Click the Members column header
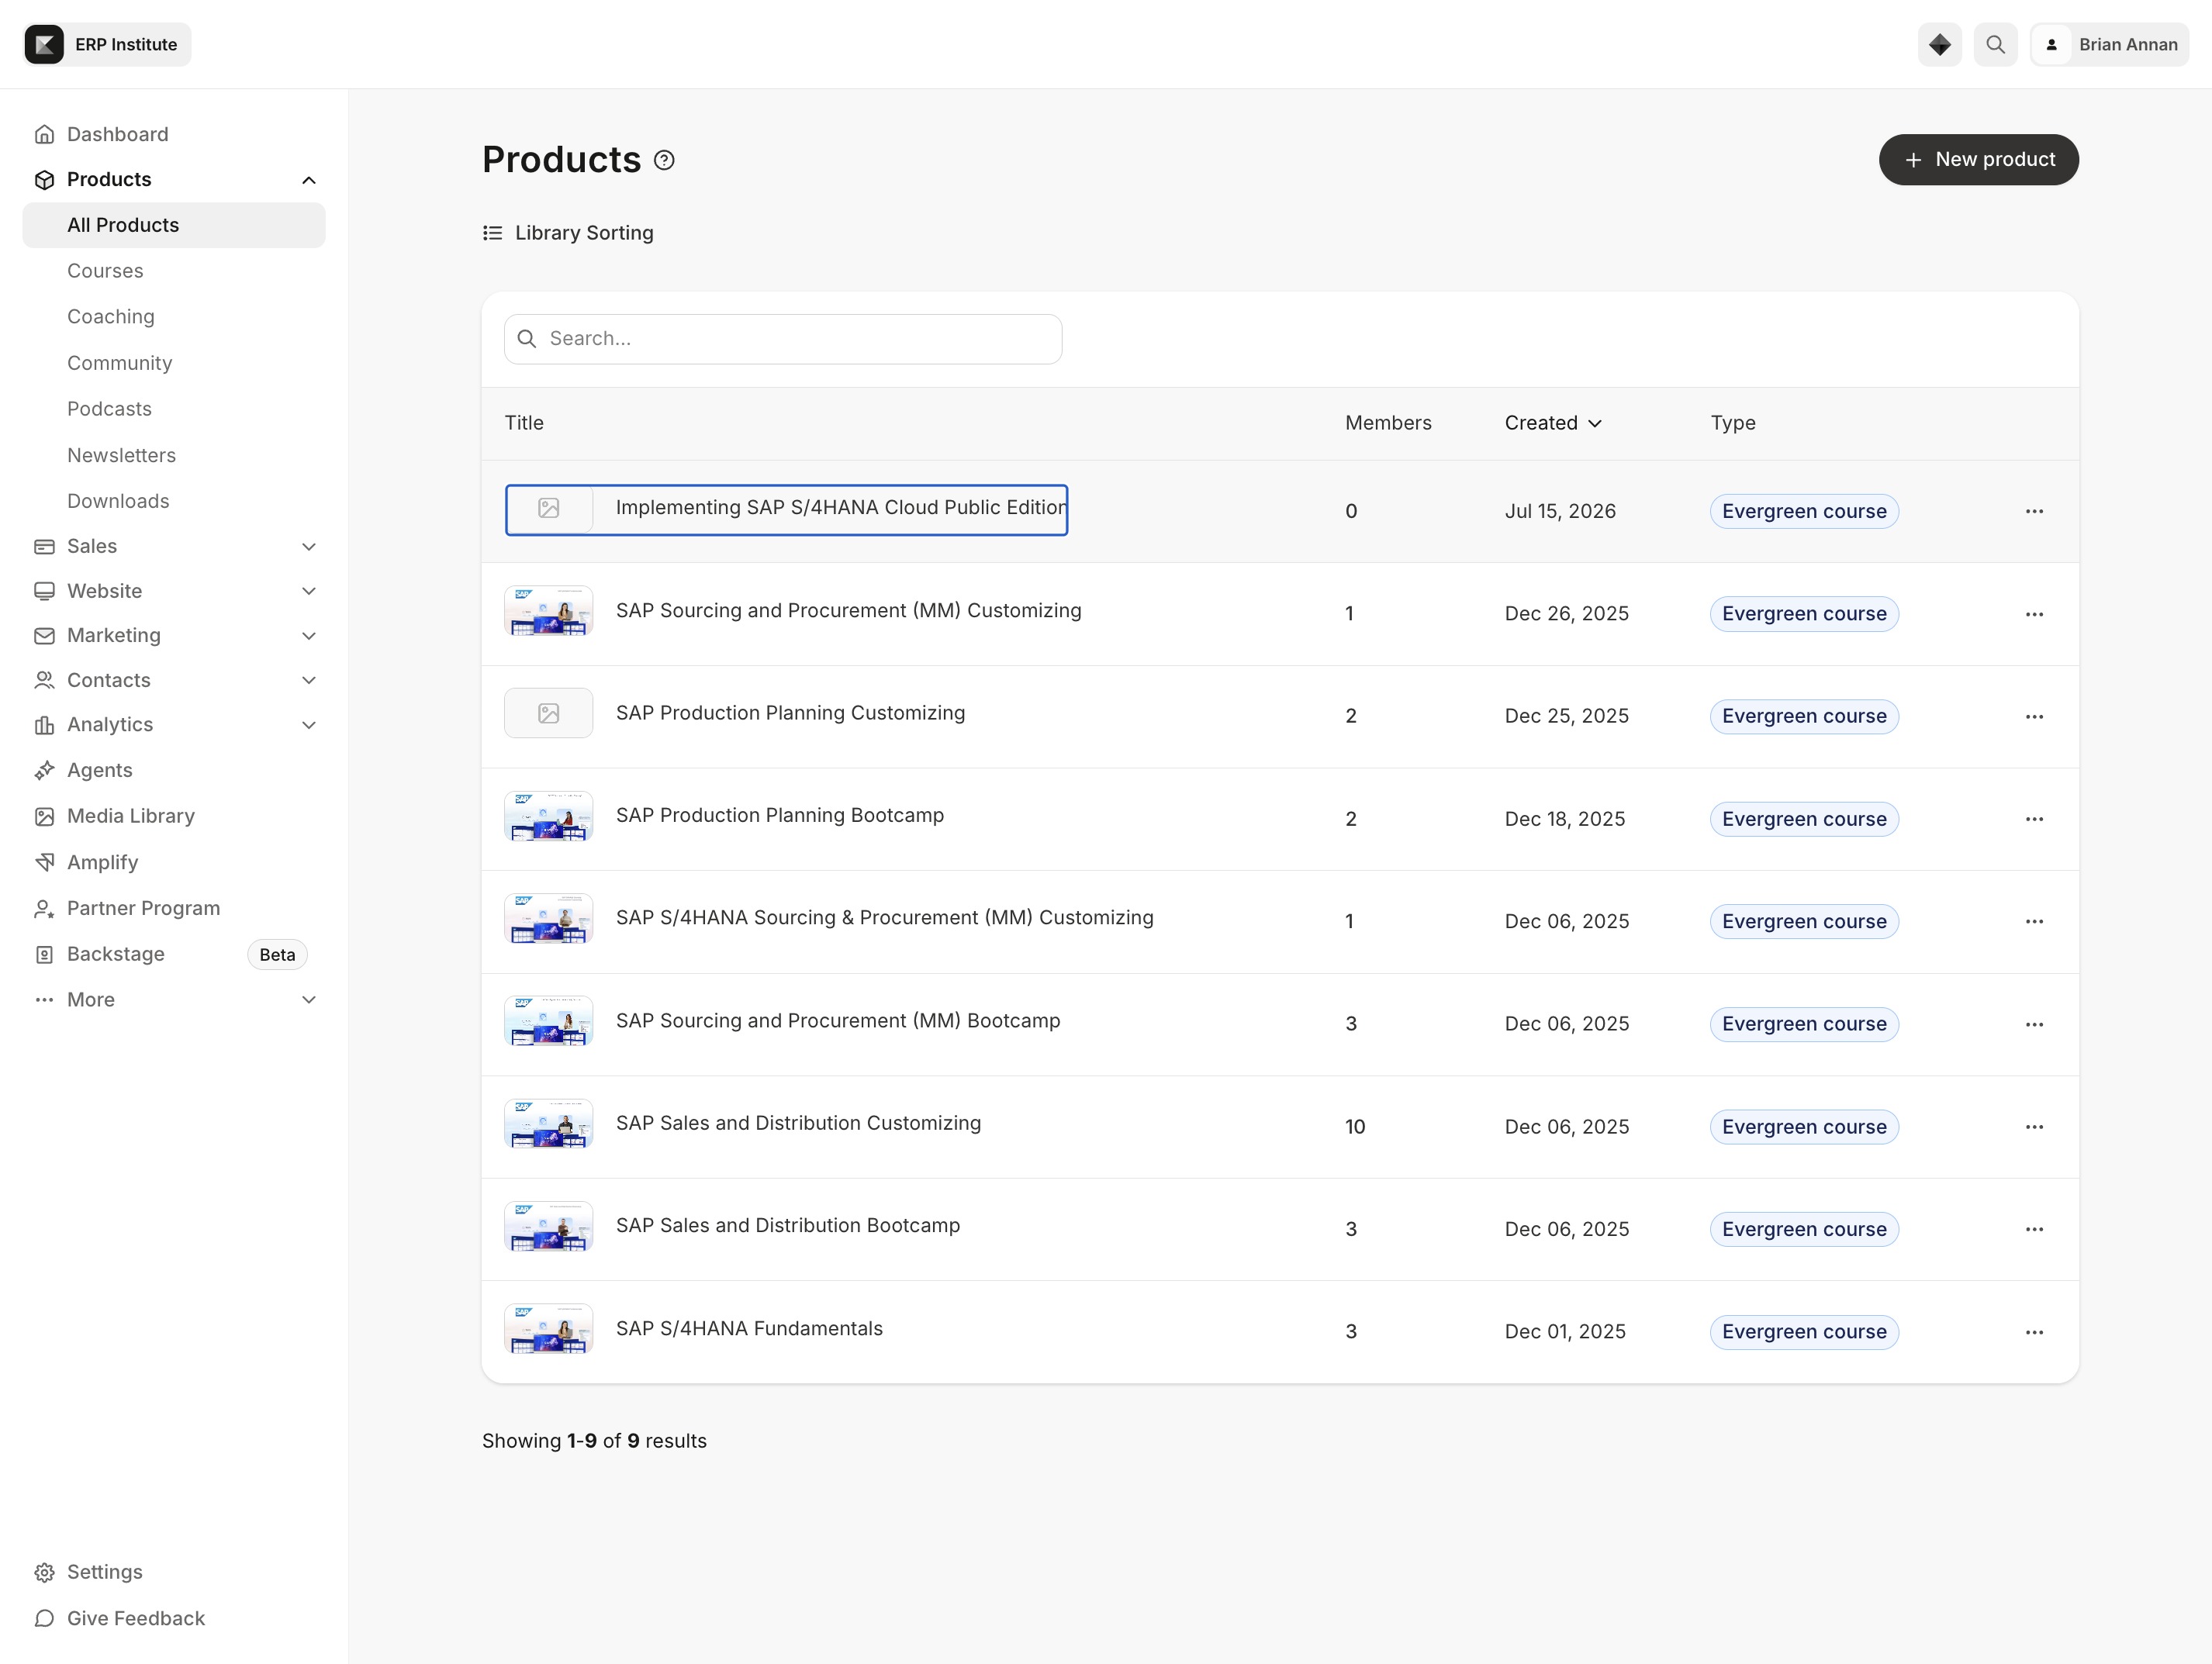Viewport: 2212px width, 1664px height. (1388, 423)
